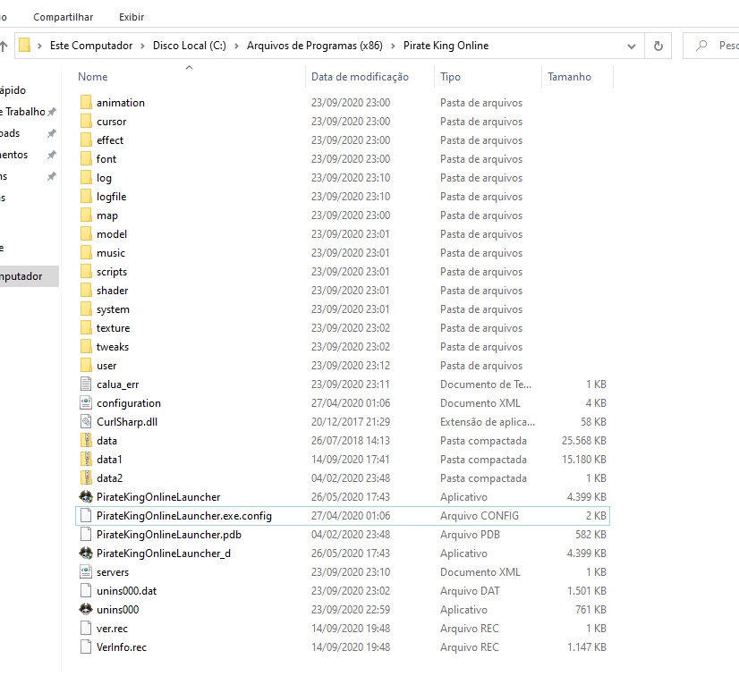
Task: Click the configuration XML file icon
Action: coord(86,402)
